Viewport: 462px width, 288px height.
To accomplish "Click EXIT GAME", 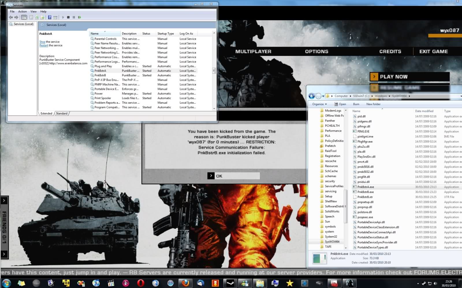I will click(433, 52).
